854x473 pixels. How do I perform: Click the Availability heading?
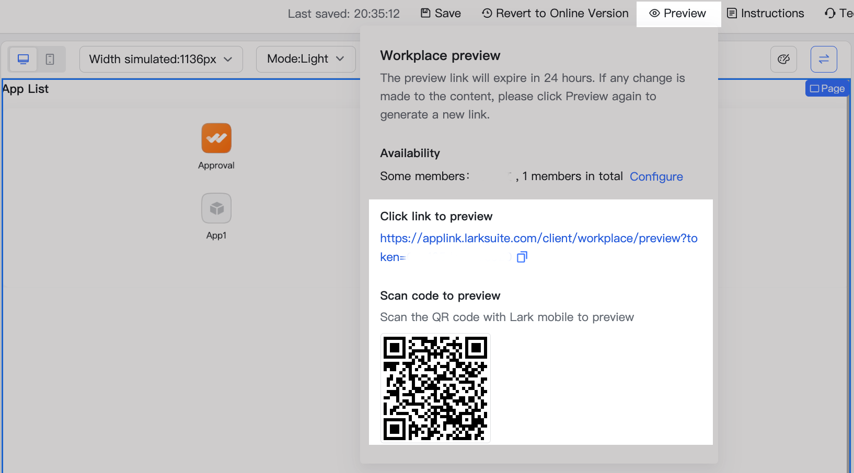click(x=410, y=153)
